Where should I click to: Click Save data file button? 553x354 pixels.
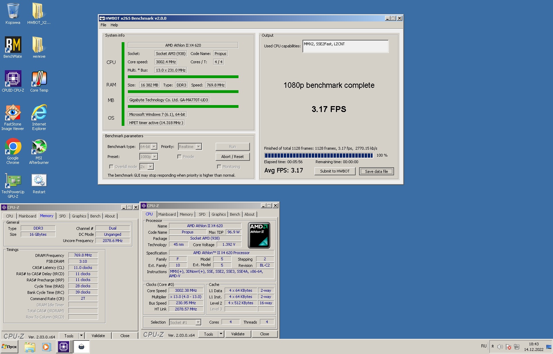tap(376, 171)
